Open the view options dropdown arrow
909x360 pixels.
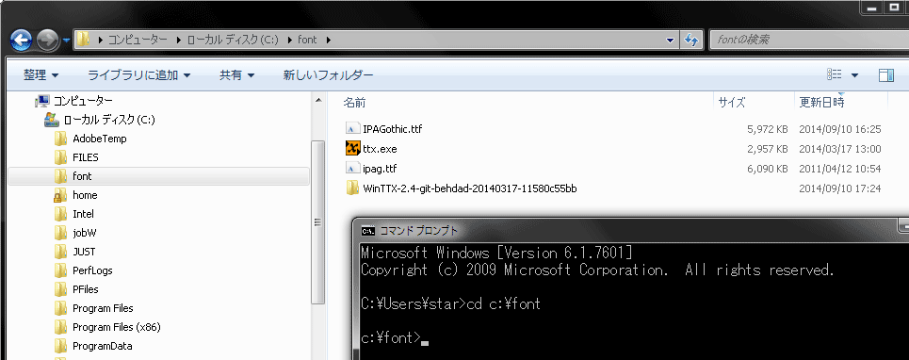854,75
